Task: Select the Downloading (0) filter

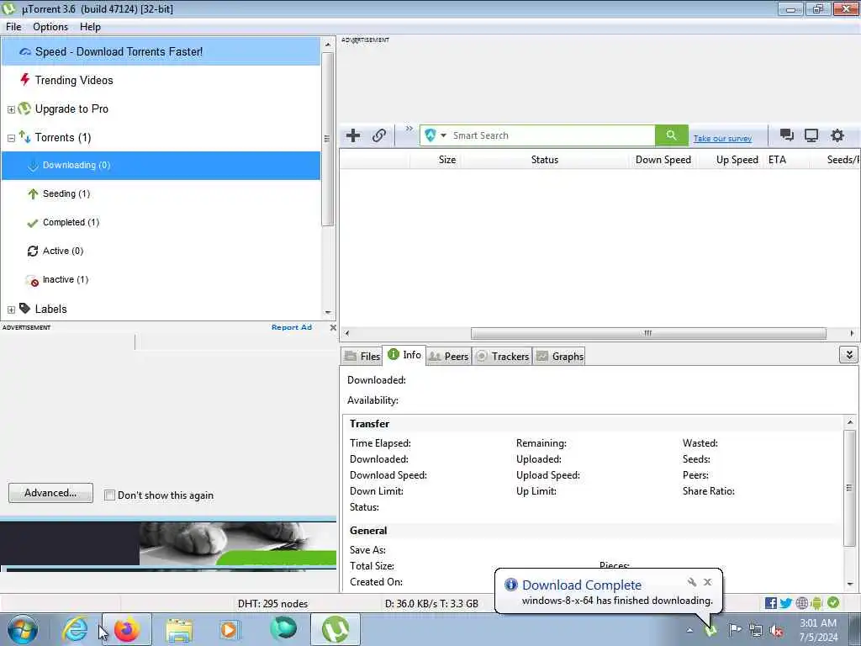Action: coord(161,166)
